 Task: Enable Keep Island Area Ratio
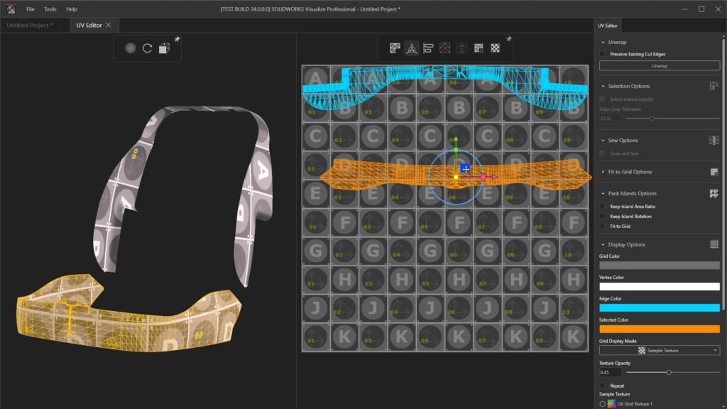602,207
